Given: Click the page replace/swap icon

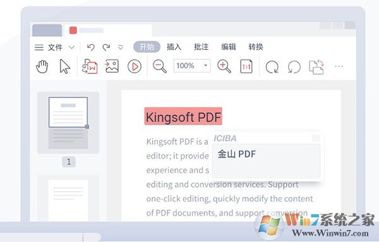Looking at the screenshot, I should pyautogui.click(x=316, y=67).
